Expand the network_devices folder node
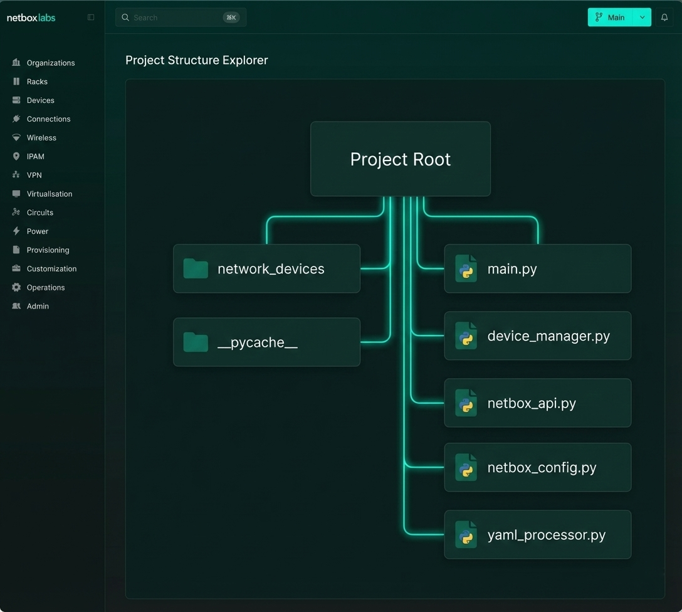 (266, 268)
